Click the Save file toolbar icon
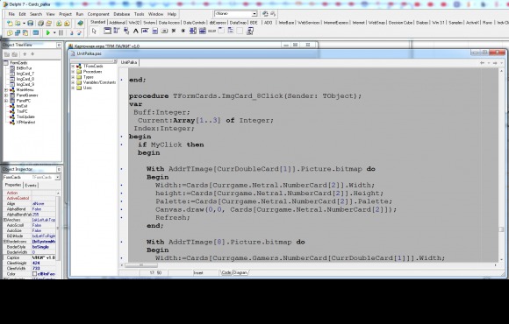The width and height of the screenshot is (509, 324). [30, 24]
